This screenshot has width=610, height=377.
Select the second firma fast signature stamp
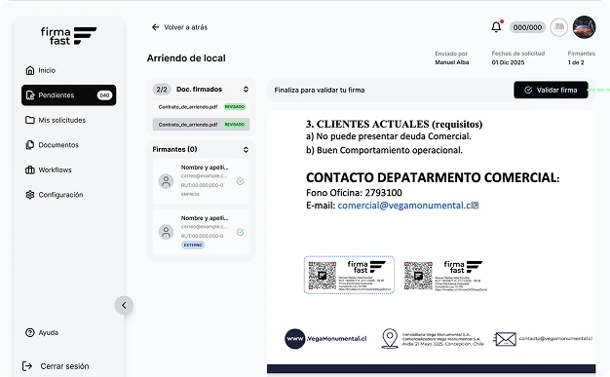pos(445,276)
